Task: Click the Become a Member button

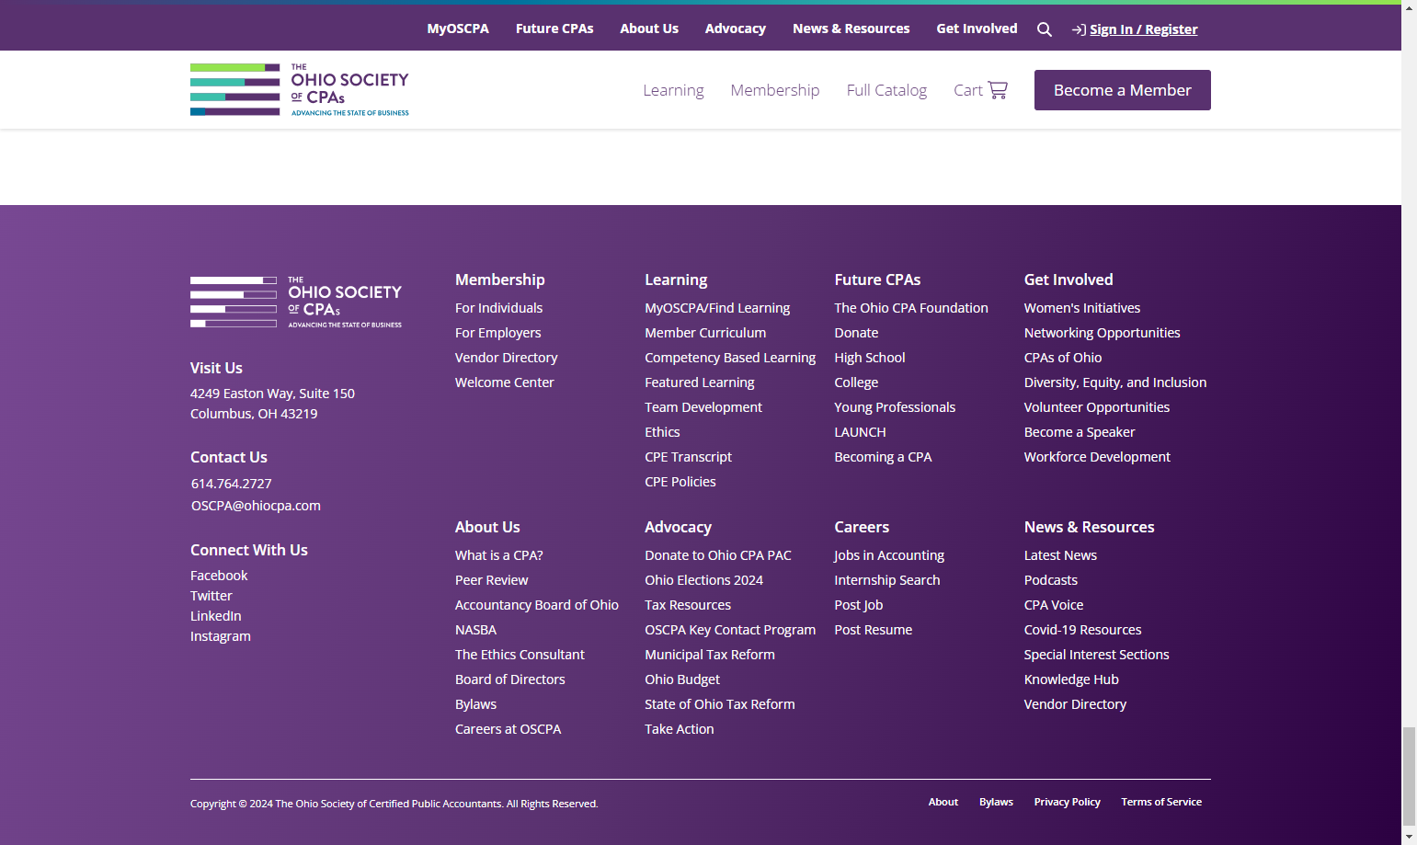Action: [x=1123, y=90]
